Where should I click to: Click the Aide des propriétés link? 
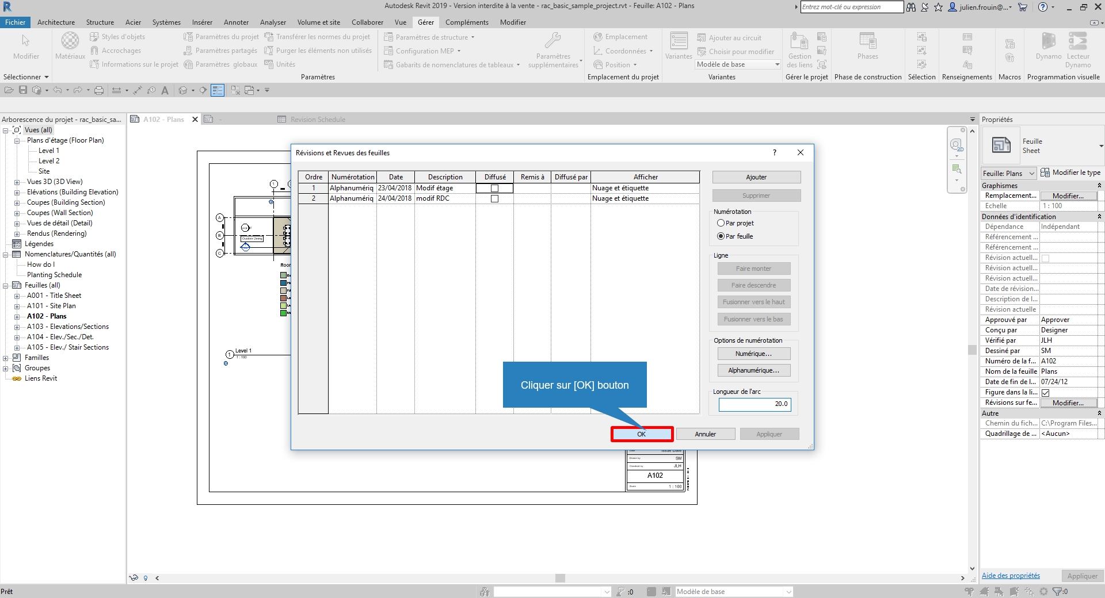[x=1011, y=576]
